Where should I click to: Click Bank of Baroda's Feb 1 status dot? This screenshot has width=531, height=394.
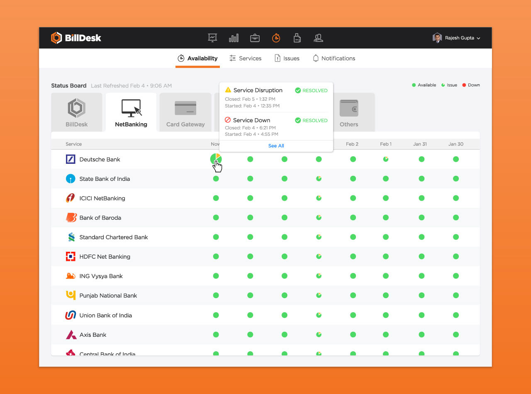[386, 218]
